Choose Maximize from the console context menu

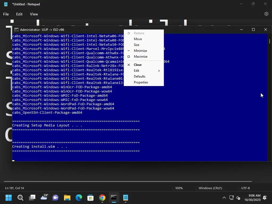click(x=144, y=57)
